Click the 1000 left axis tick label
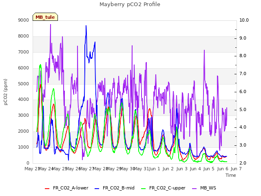Viewport: 261px width, 196px height. 24,147
